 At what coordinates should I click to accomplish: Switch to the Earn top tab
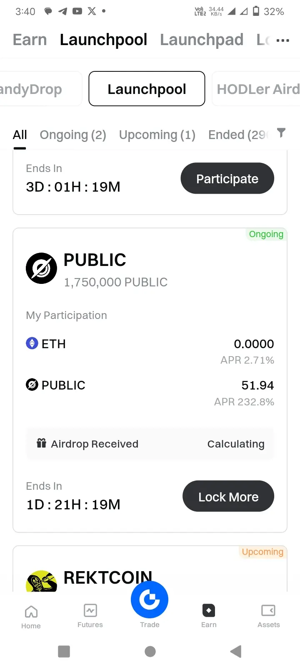coord(30,40)
